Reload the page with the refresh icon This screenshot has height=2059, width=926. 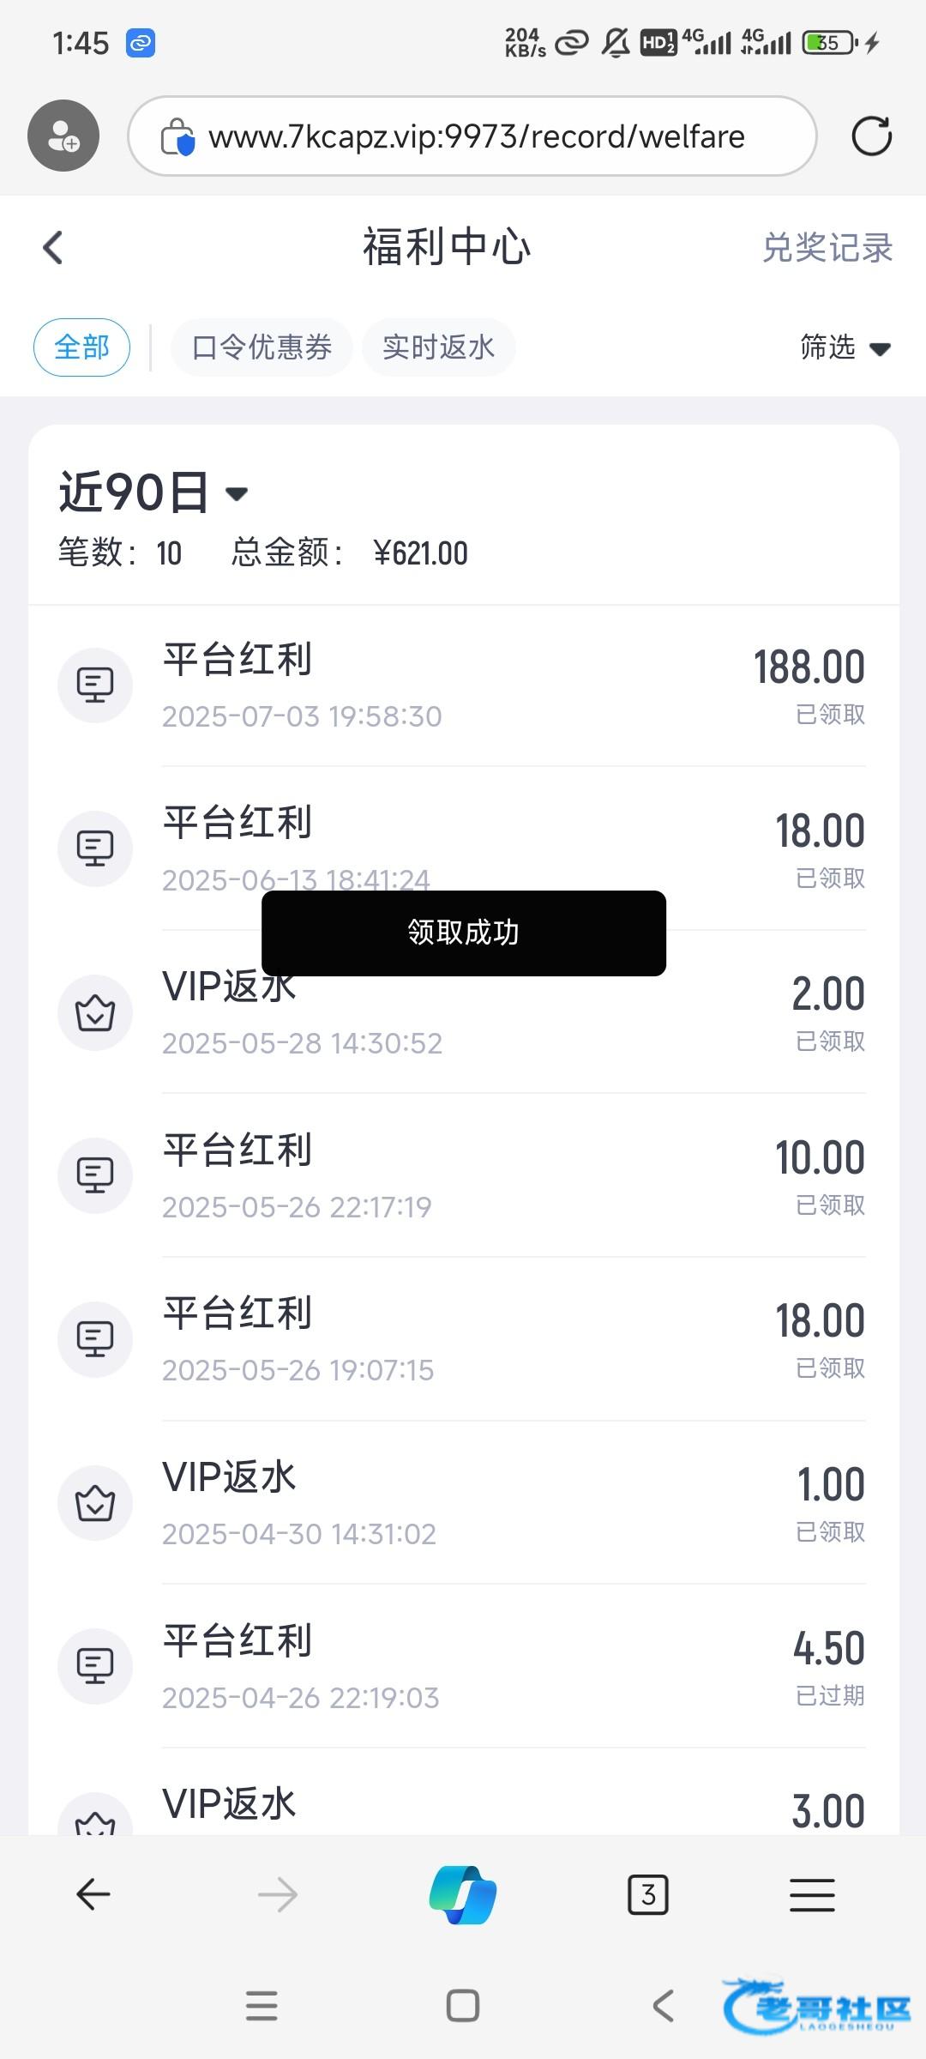(871, 136)
